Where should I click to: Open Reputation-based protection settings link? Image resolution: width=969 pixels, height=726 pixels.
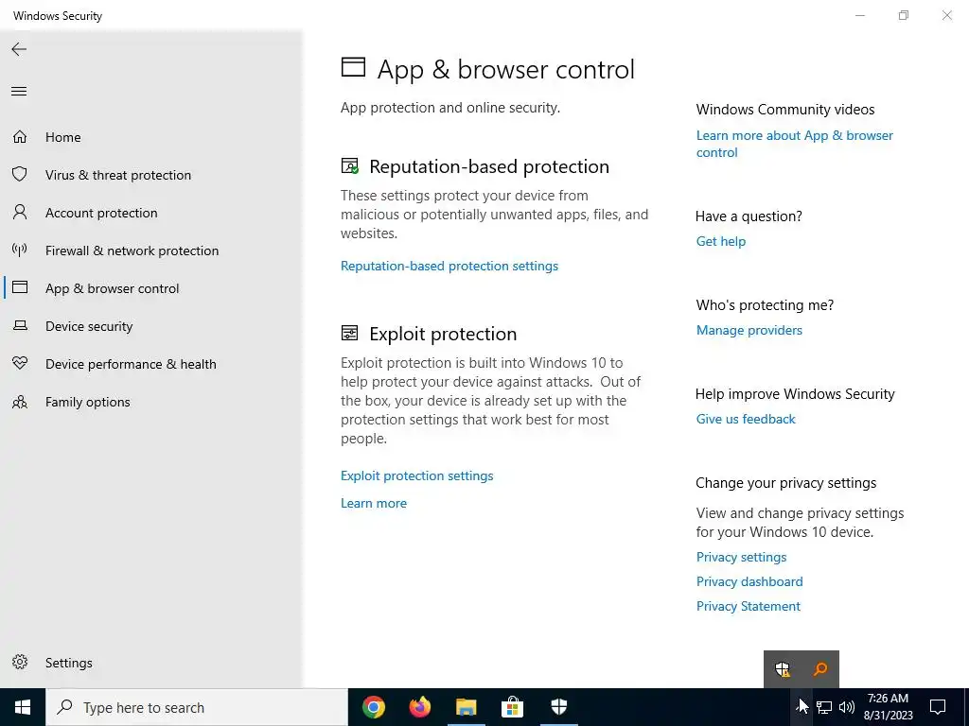tap(449, 266)
